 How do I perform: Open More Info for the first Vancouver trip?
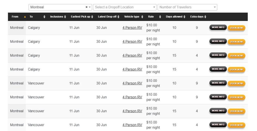click(218, 83)
